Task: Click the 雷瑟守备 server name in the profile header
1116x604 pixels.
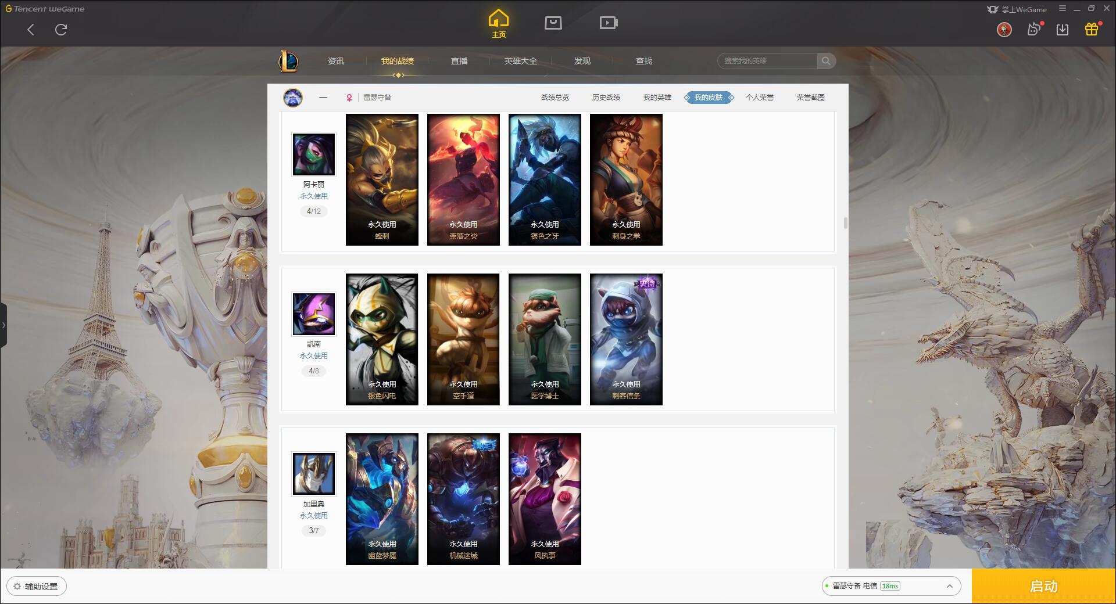Action: [x=377, y=98]
